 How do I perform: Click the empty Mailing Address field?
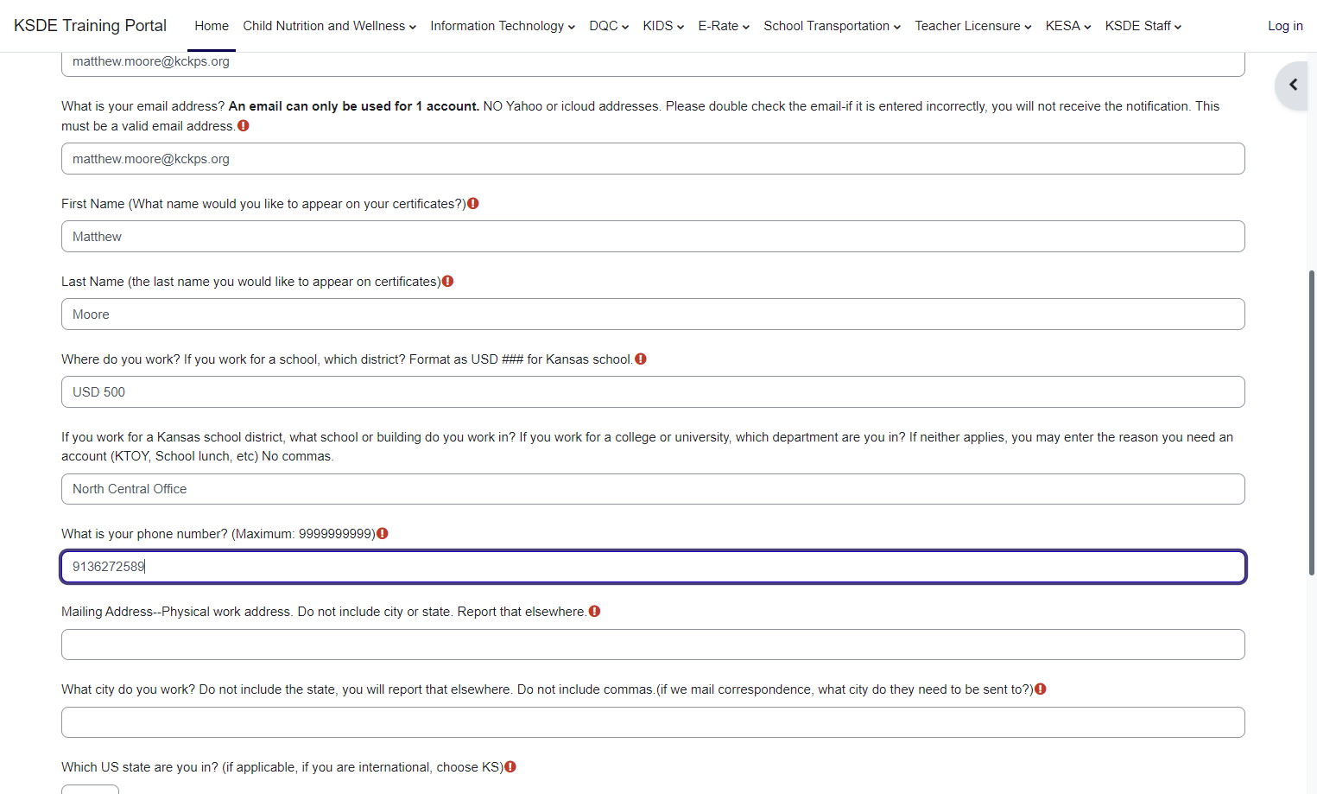(653, 645)
